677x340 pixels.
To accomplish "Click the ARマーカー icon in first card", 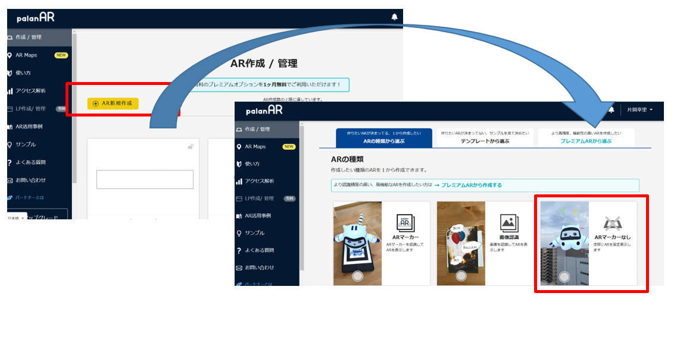I will (x=405, y=223).
